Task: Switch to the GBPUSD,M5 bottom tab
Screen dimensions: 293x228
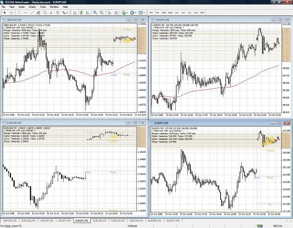Action: tap(10, 221)
